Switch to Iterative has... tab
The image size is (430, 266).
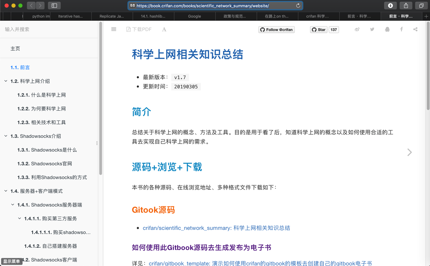coord(71,16)
